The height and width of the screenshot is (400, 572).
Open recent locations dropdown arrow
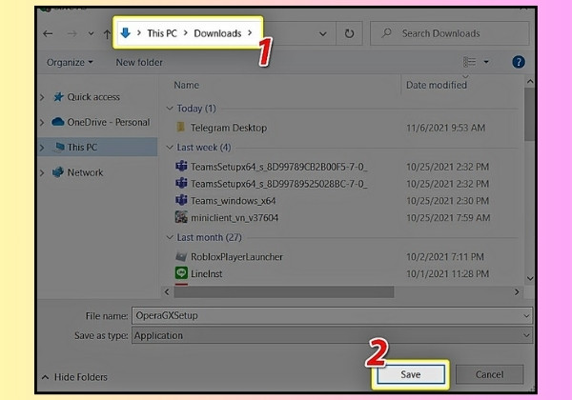click(x=91, y=34)
